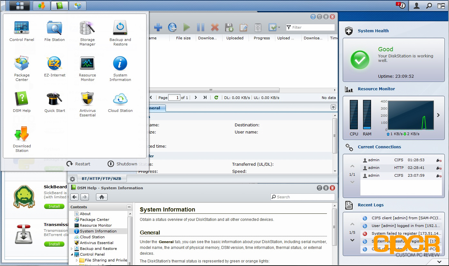This screenshot has width=449, height=266.
Task: Switch to DSM Help taskbar icon
Action: point(60,5)
